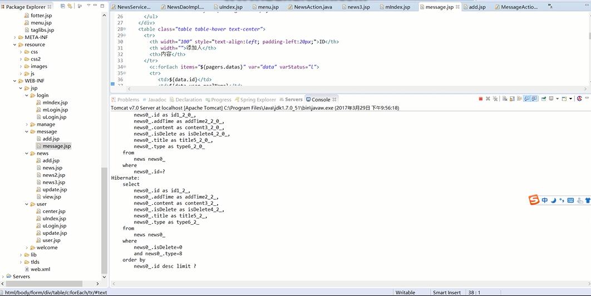Toggle show console when standard error changes

(x=534, y=99)
